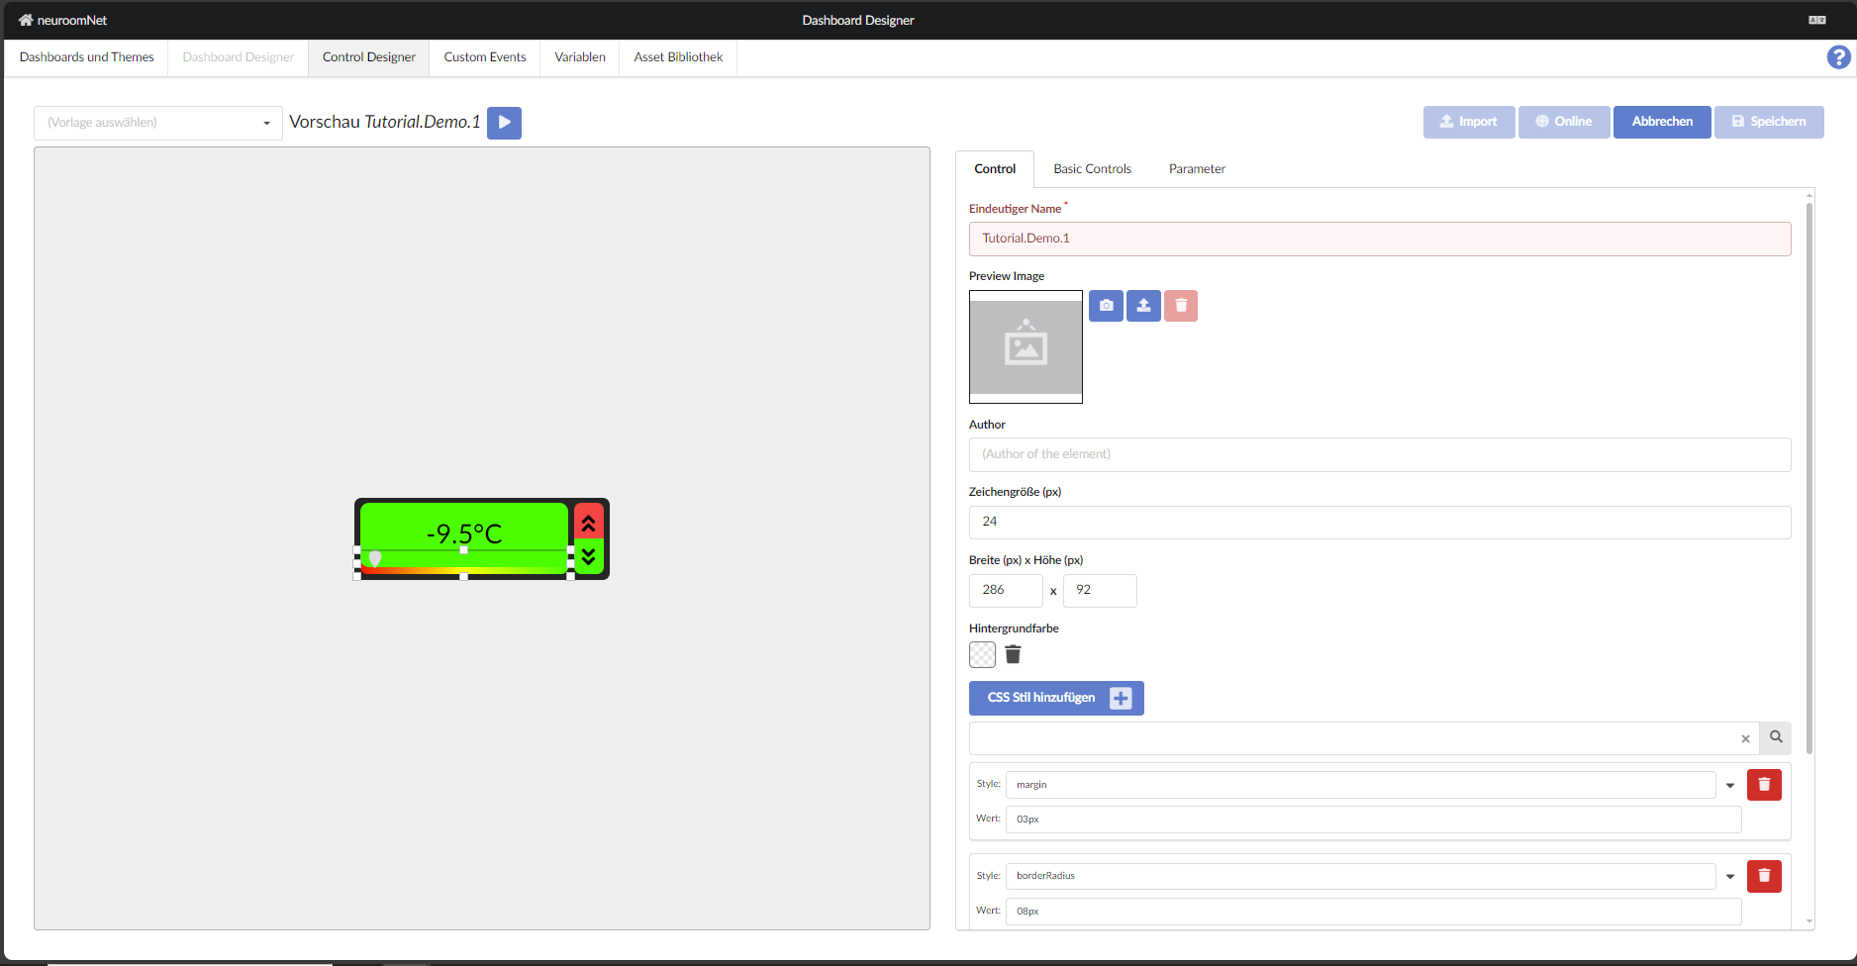Screen dimensions: 1857x966
Task: Open the Vorlage auswählen dropdown
Action: pyautogui.click(x=158, y=123)
